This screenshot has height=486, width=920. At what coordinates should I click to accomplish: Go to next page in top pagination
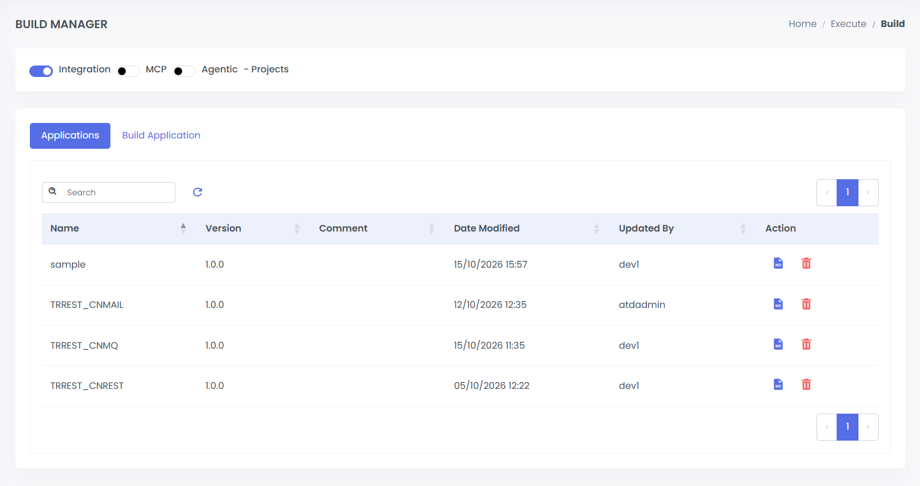[868, 192]
